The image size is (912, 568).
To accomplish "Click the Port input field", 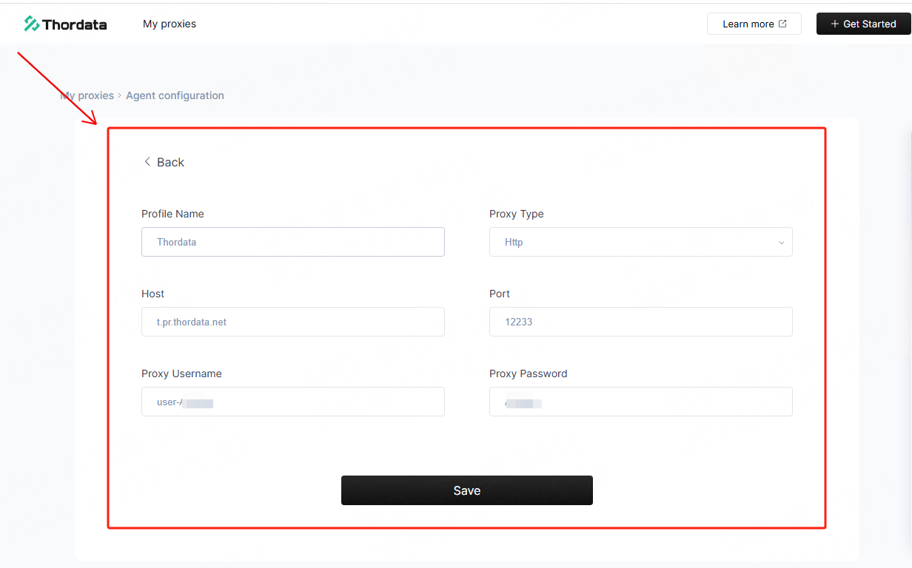I will point(641,322).
